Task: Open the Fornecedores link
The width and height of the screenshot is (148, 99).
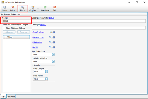Action: [38, 37]
